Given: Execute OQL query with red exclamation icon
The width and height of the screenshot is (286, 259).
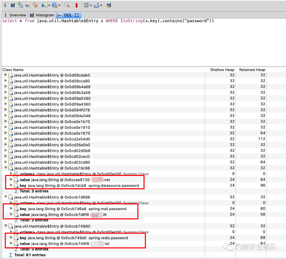Looking at the screenshot, I should coord(77,5).
